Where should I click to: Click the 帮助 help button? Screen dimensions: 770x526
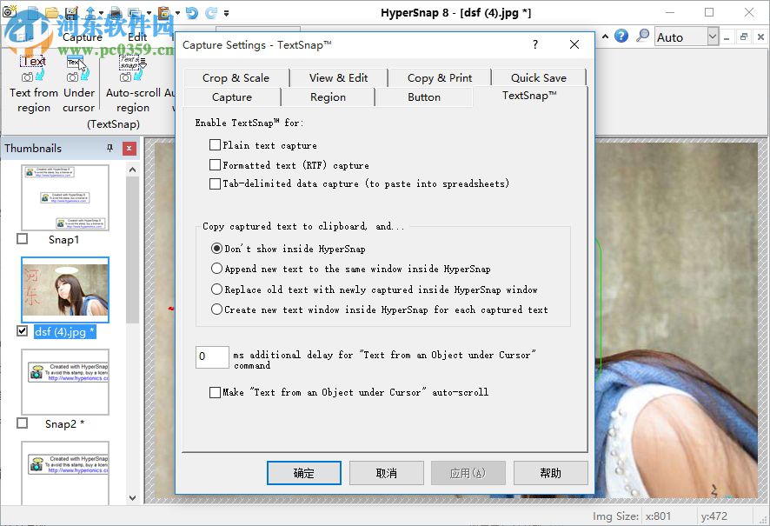tap(550, 473)
